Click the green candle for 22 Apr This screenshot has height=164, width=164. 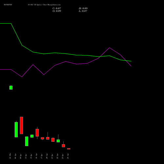(58, 141)
